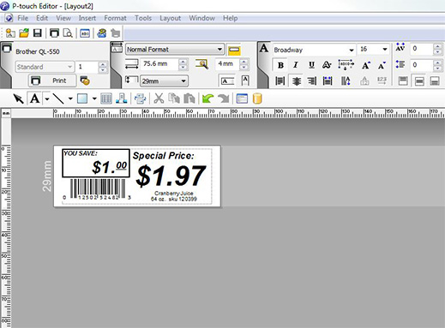Click the ABC label format icon
Image resolution: width=445 pixels, height=328 pixels.
pos(85,33)
